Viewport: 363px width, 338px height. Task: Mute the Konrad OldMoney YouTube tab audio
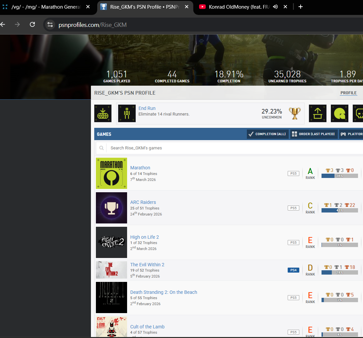point(275,7)
